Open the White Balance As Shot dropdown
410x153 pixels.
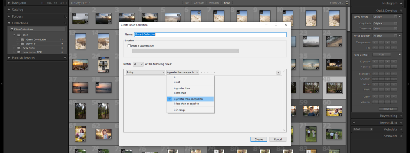pyautogui.click(x=385, y=35)
